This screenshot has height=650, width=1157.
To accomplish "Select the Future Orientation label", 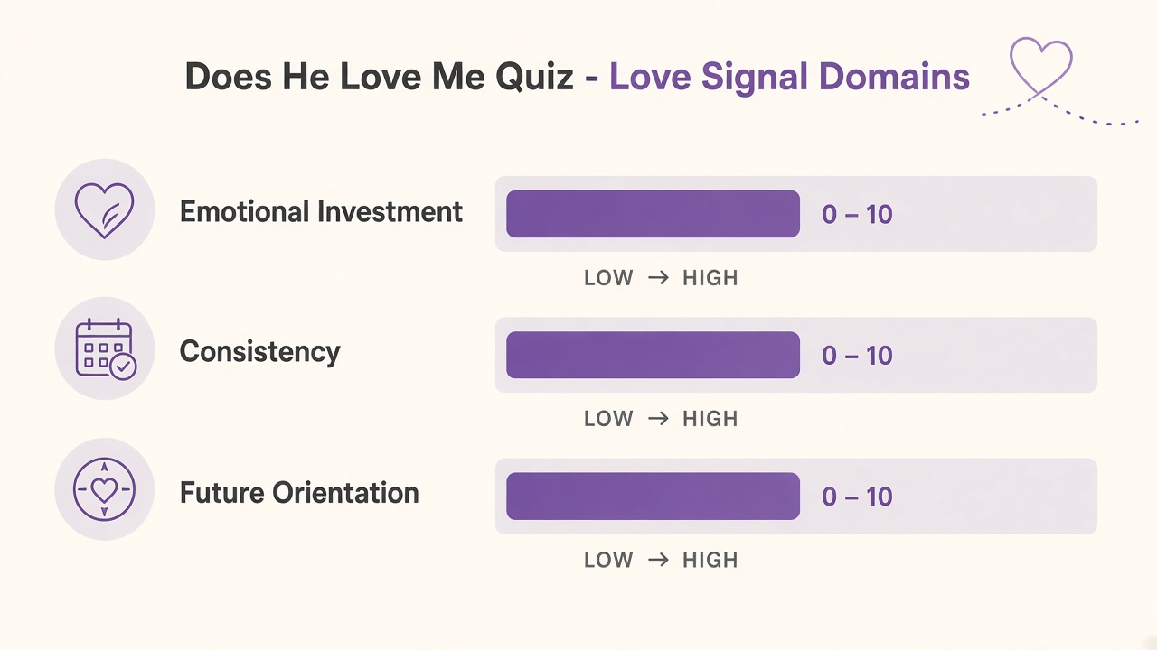I will (299, 493).
